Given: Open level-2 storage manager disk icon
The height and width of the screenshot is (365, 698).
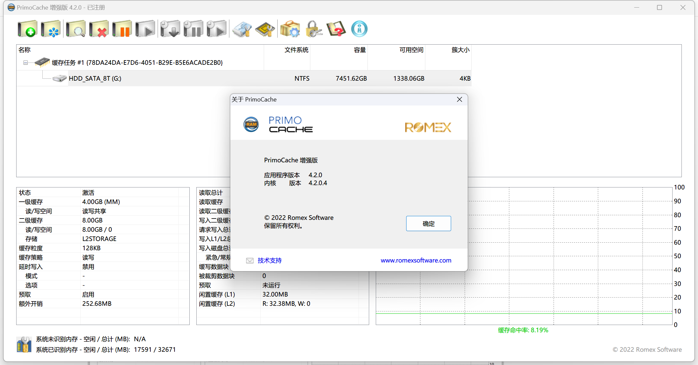Looking at the screenshot, I should pyautogui.click(x=242, y=29).
